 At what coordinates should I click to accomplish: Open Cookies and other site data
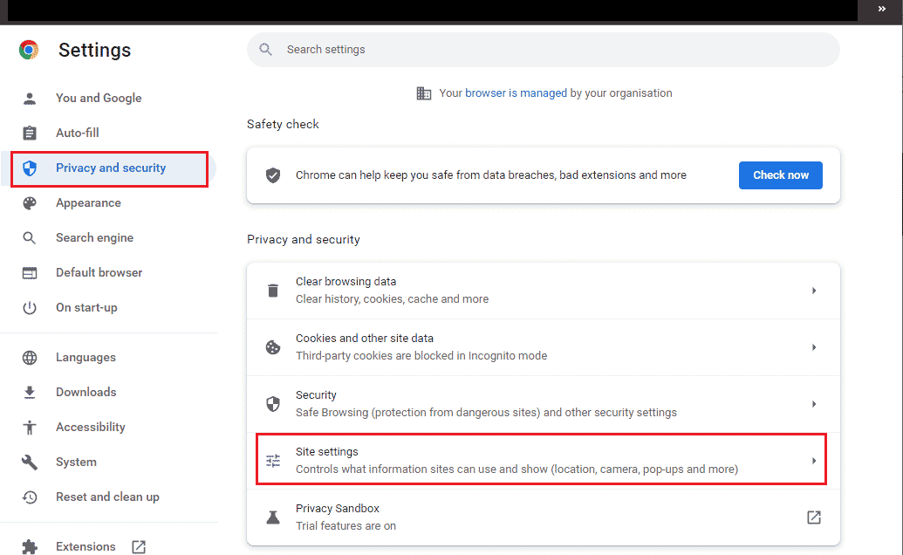pos(543,347)
